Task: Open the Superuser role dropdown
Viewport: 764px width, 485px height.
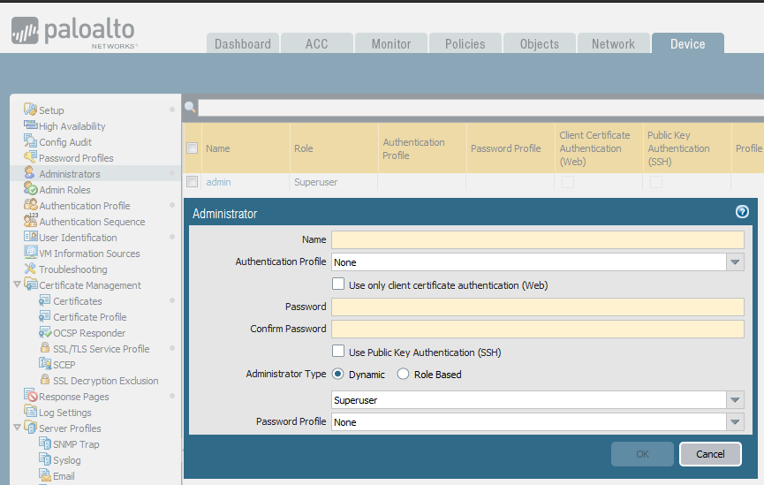Action: pyautogui.click(x=735, y=400)
